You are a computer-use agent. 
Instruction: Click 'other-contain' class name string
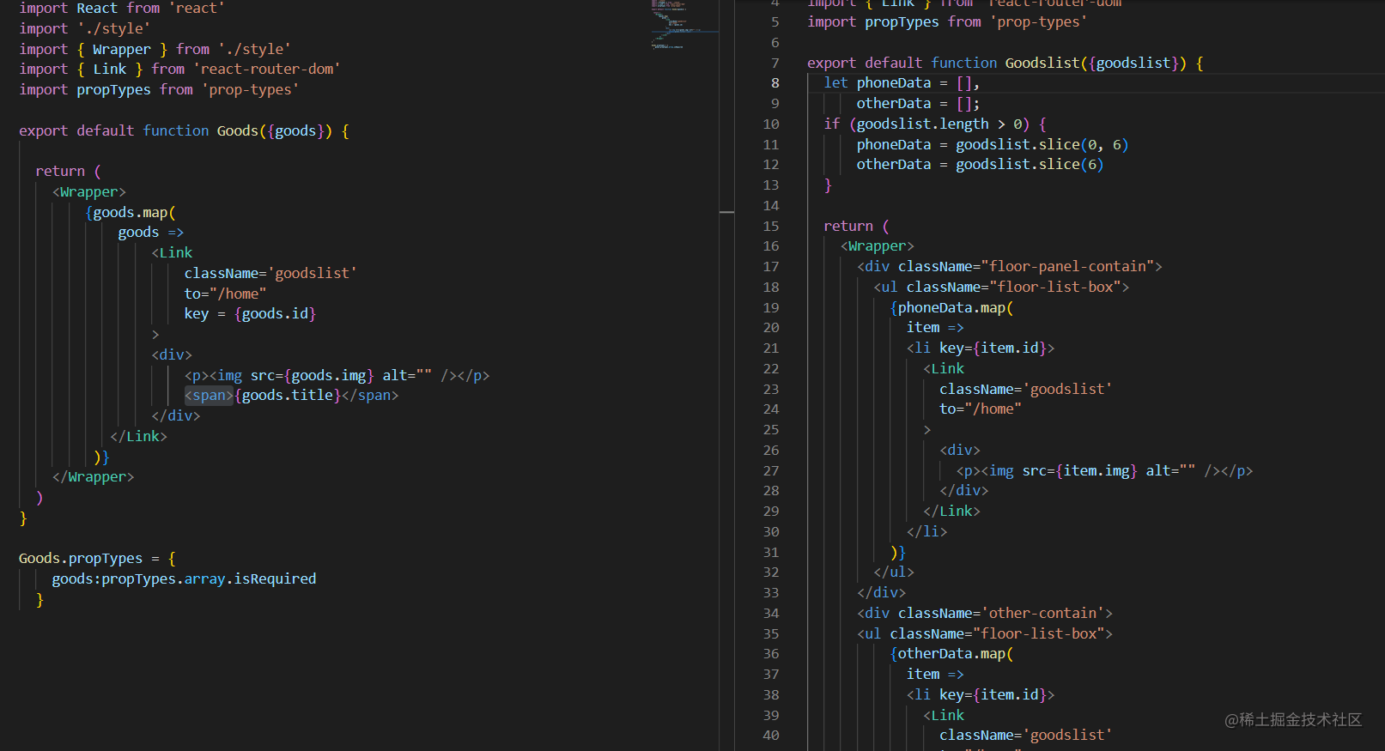[x=1042, y=613]
